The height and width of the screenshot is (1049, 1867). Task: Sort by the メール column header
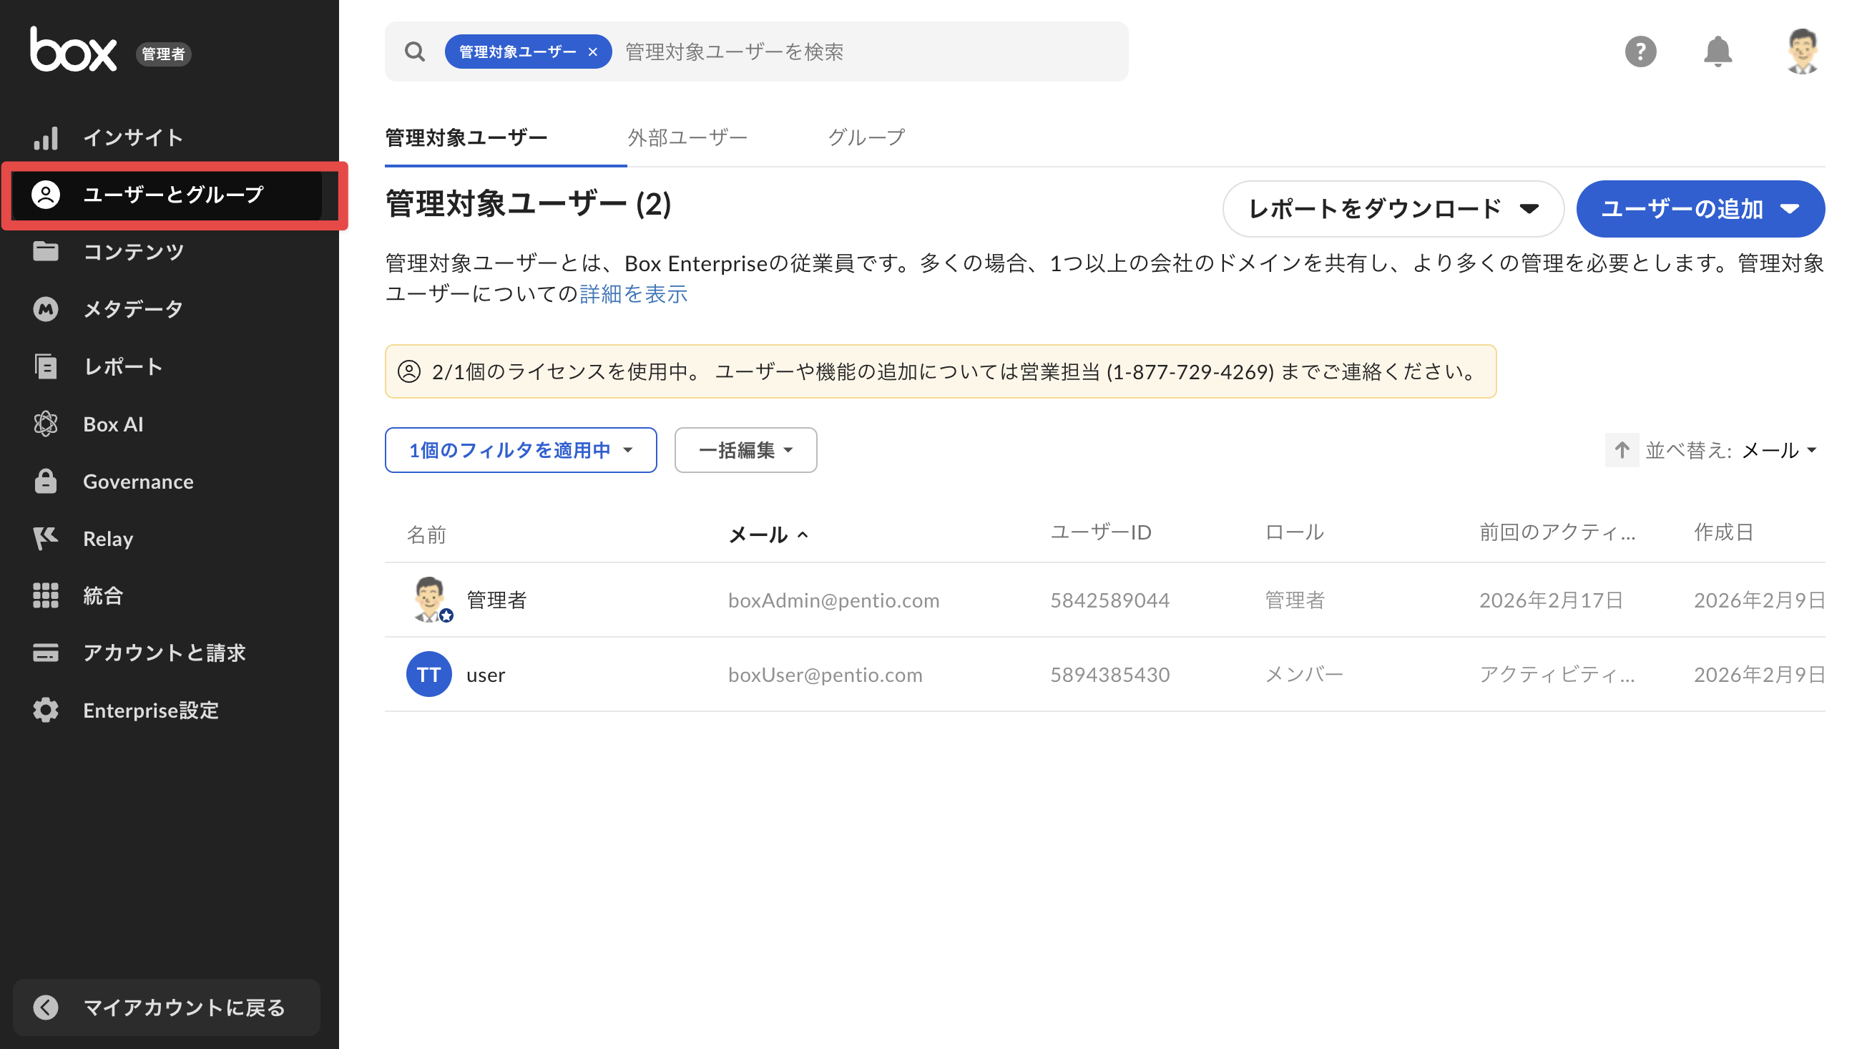[x=768, y=535]
